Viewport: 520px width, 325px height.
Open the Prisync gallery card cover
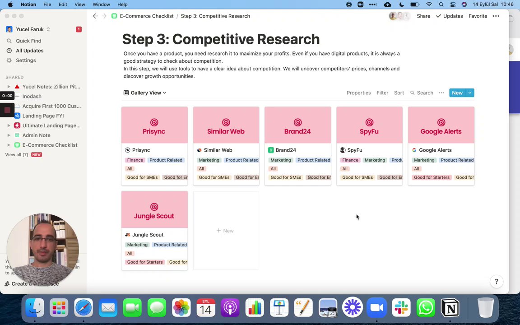point(154,125)
